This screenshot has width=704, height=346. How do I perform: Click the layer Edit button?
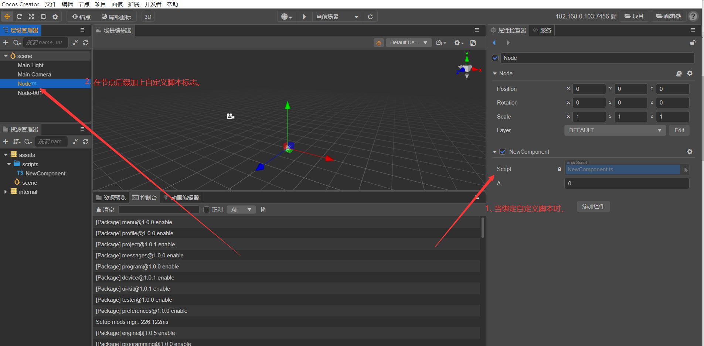click(x=679, y=130)
